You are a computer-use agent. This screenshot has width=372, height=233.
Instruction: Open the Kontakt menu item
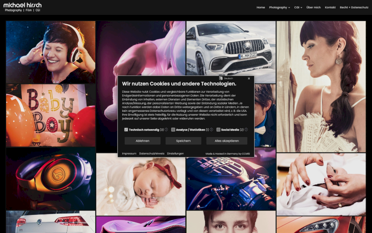pos(330,7)
